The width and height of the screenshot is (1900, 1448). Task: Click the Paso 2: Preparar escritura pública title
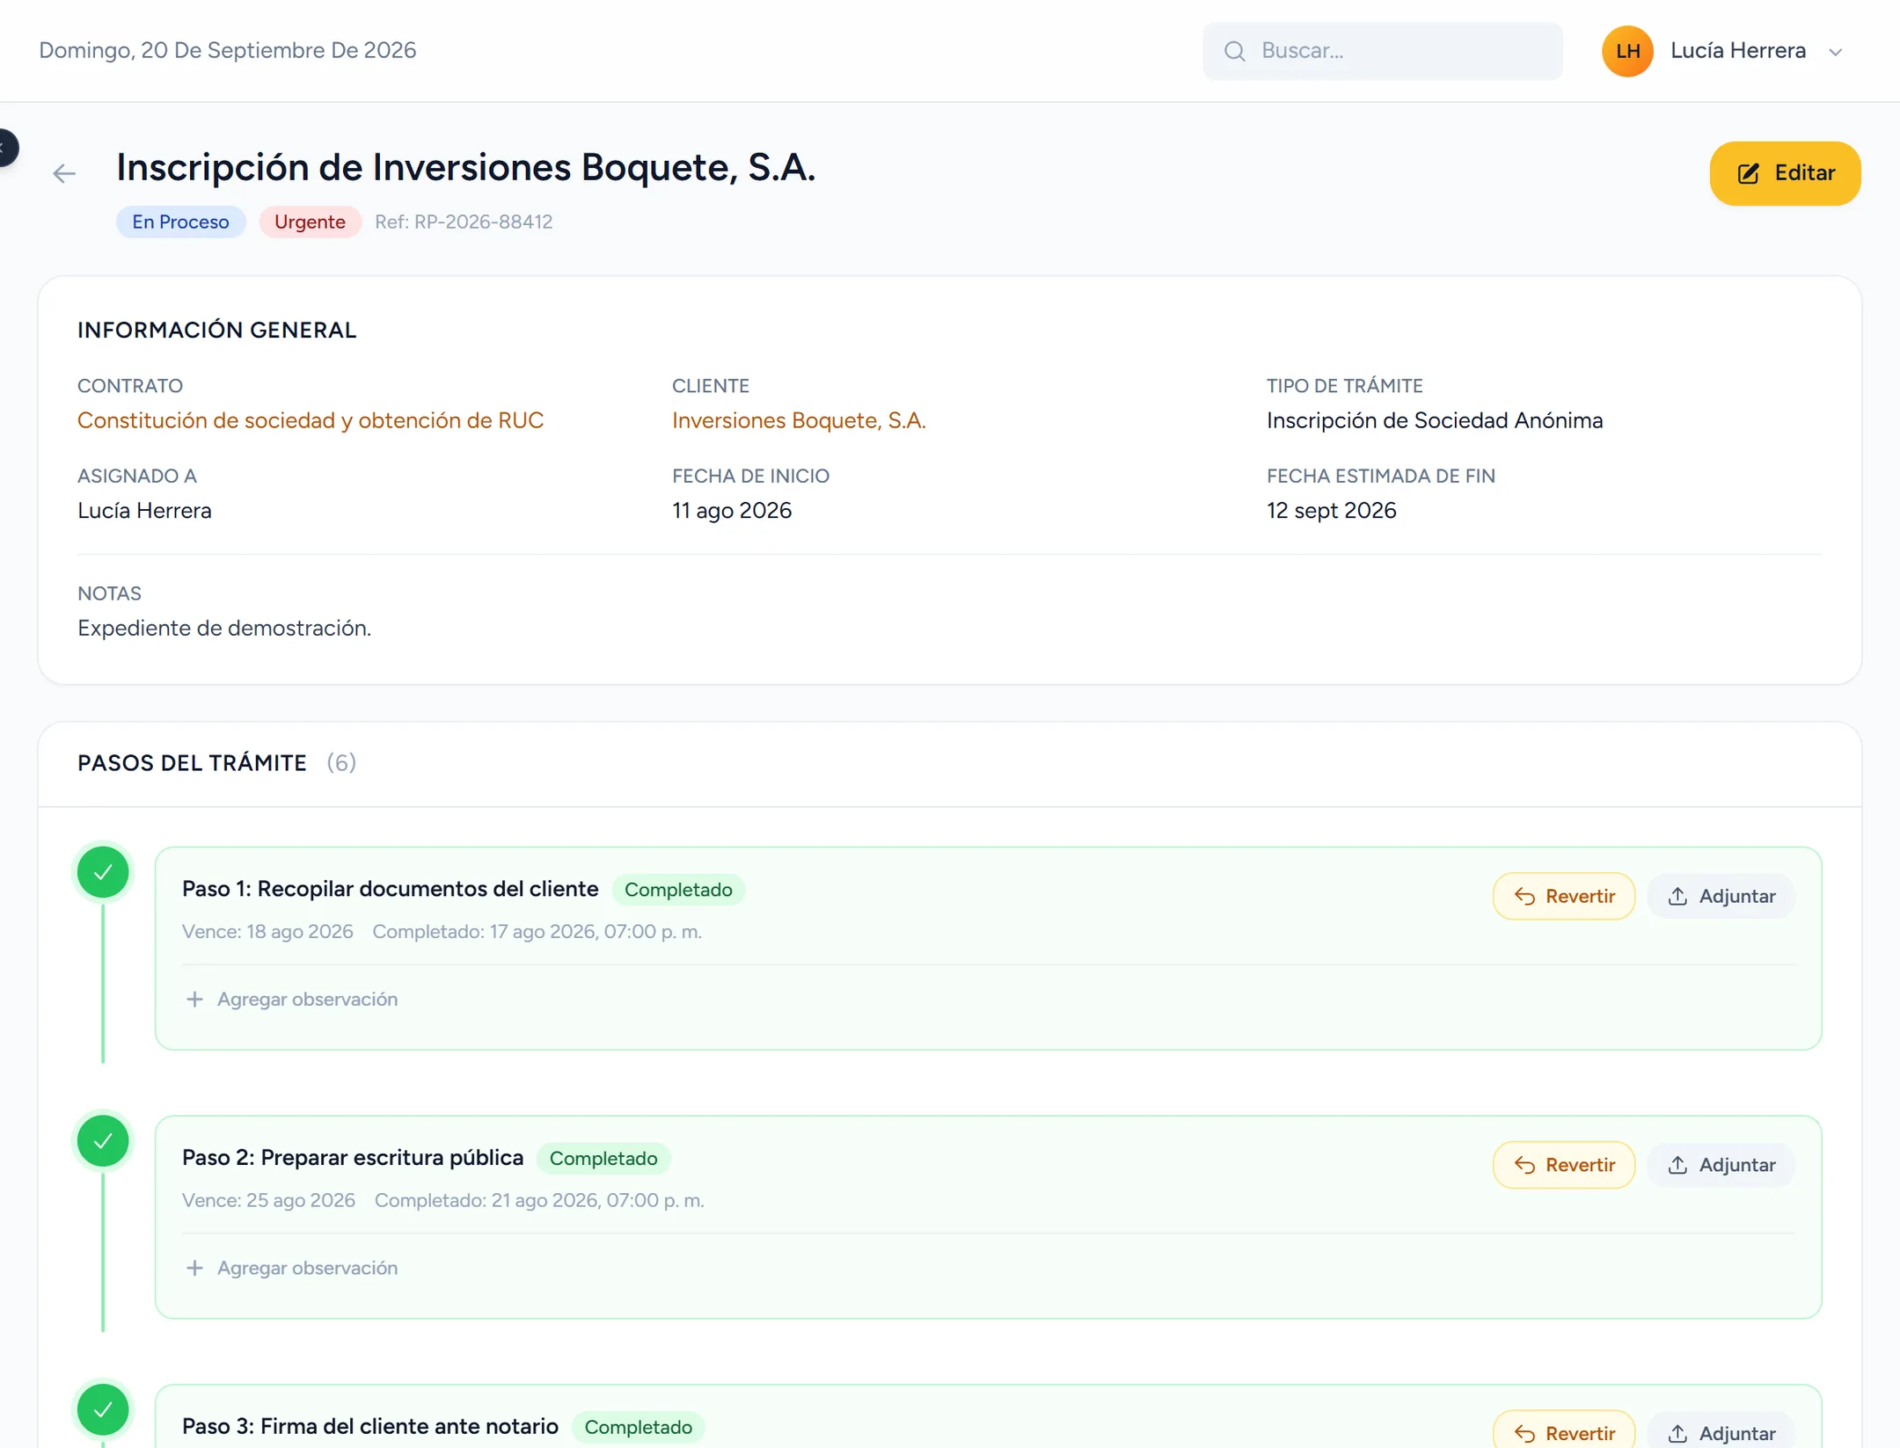click(353, 1158)
